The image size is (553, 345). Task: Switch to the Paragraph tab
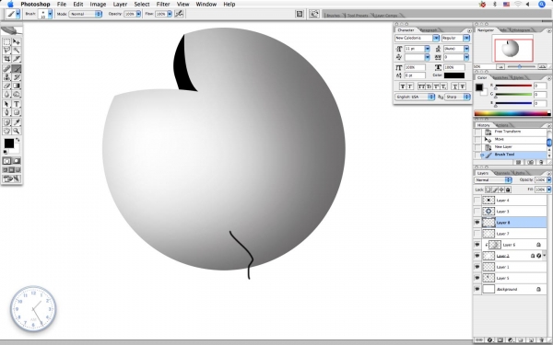(x=429, y=30)
